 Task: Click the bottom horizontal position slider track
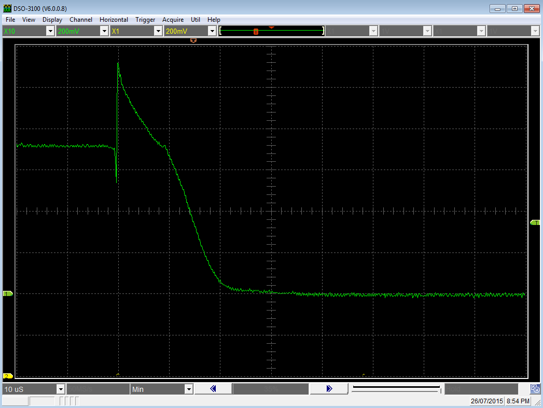point(396,389)
